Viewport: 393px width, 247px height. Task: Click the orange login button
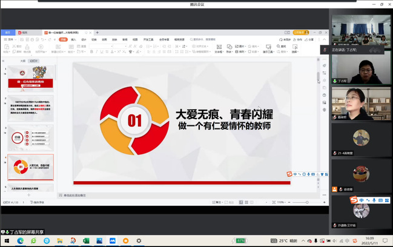click(300, 32)
